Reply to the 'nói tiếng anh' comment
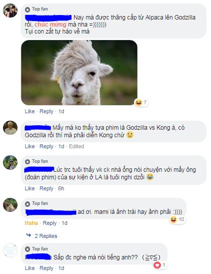This screenshot has height=274, width=211. tap(46, 268)
